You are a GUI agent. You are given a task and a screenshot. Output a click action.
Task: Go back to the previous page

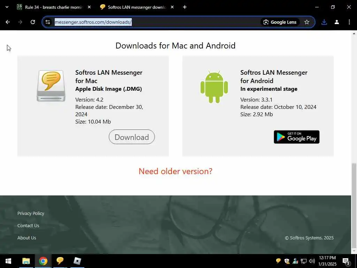tap(8, 22)
